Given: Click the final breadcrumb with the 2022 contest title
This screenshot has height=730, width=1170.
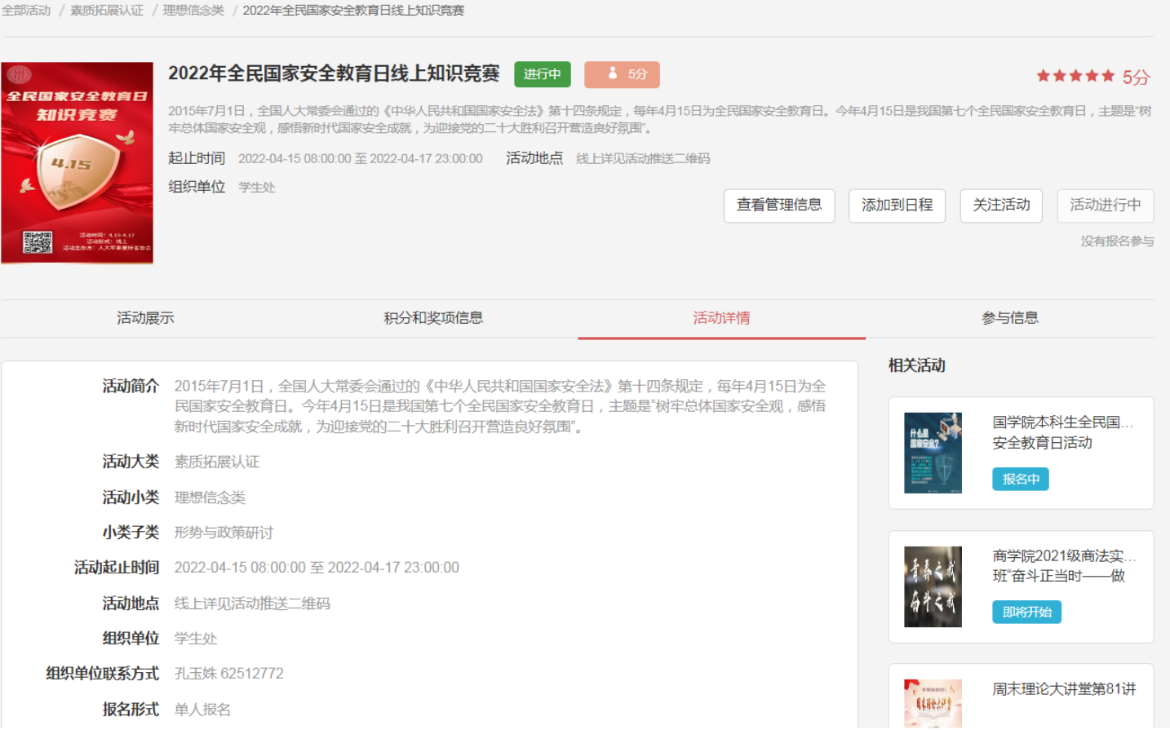Looking at the screenshot, I should pos(353,11).
